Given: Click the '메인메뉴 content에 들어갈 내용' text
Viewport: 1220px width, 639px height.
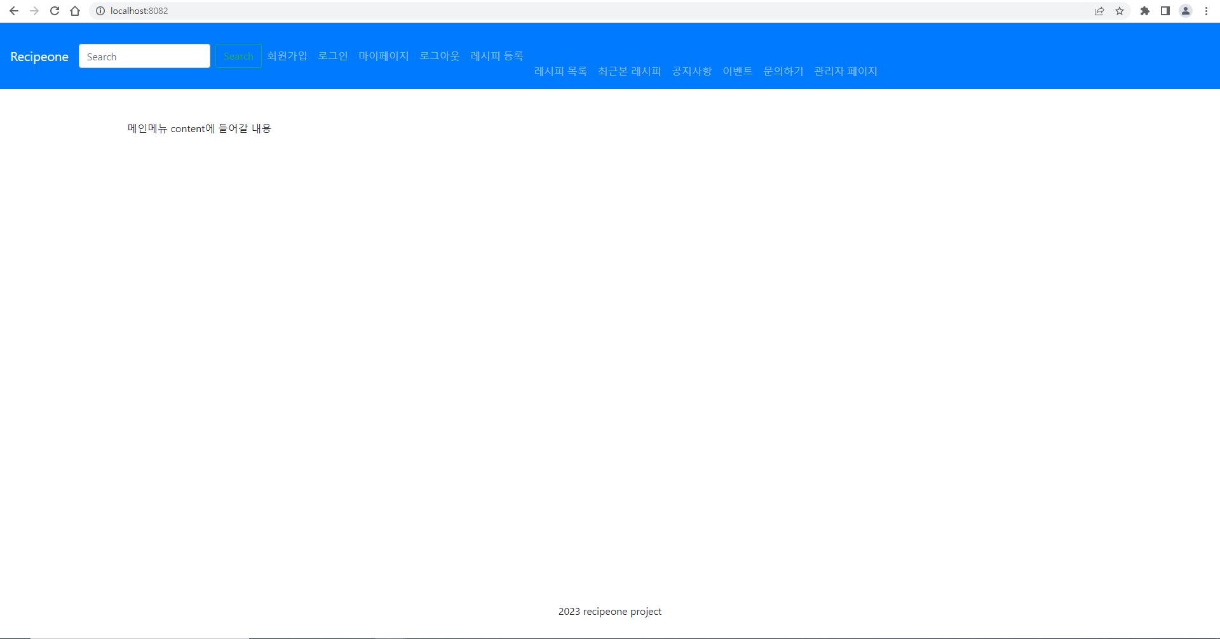Looking at the screenshot, I should (200, 128).
